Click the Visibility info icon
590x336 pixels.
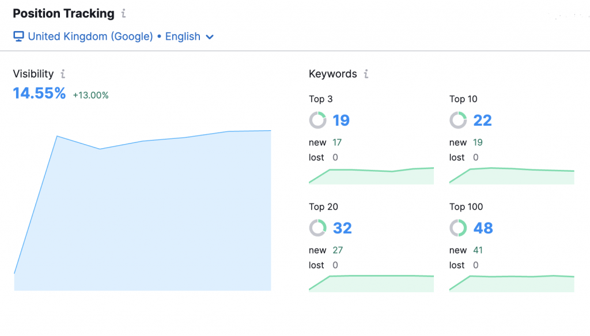[63, 74]
